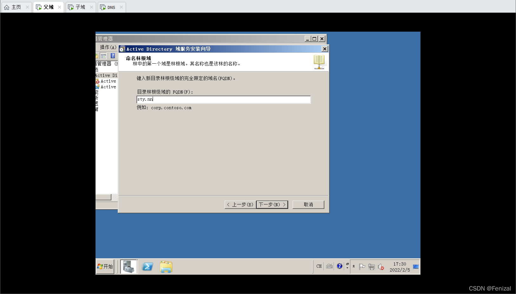Close the 子域 tab

(91, 7)
